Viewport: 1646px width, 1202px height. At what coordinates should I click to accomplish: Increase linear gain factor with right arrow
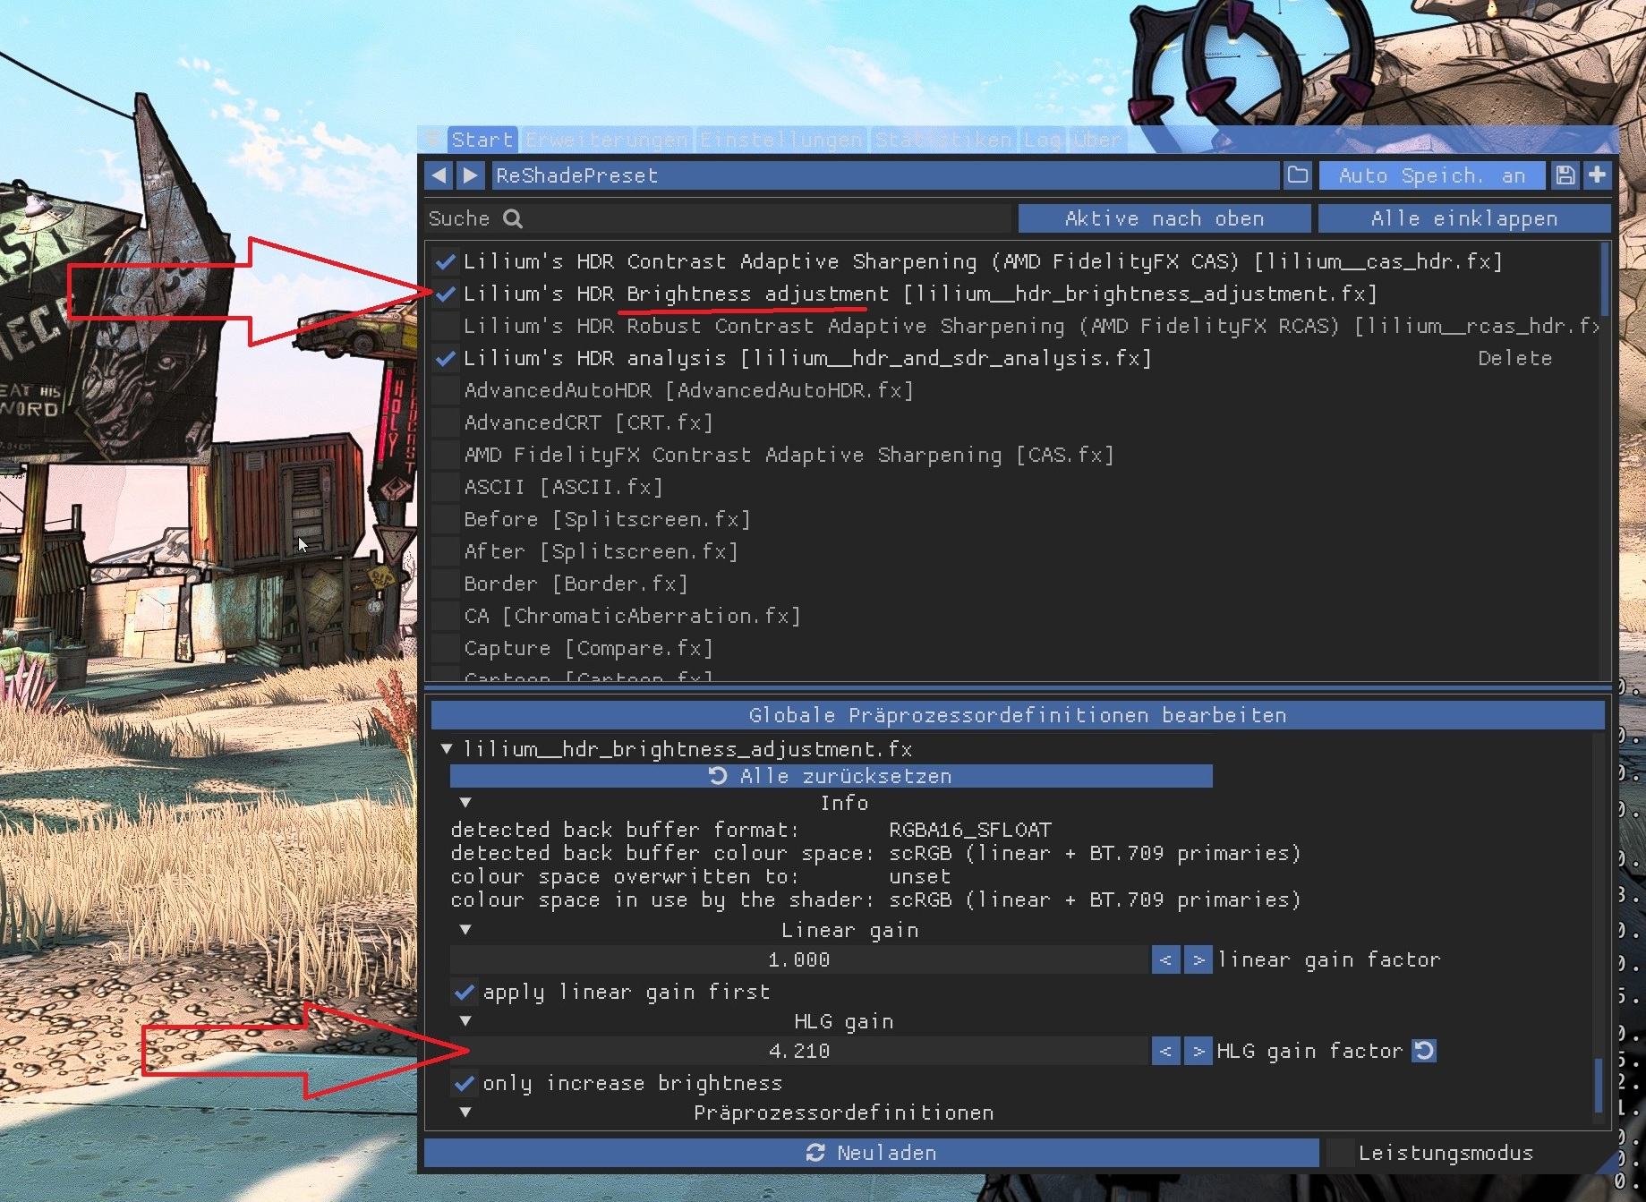[1198, 959]
